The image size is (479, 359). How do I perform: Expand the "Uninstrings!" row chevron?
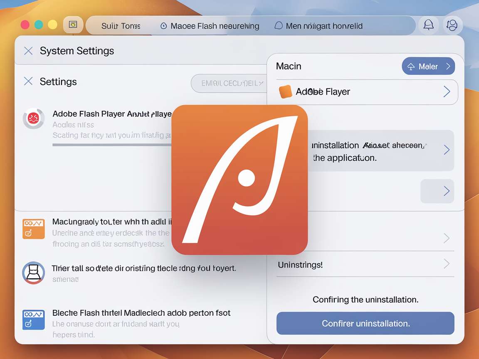coord(447,264)
